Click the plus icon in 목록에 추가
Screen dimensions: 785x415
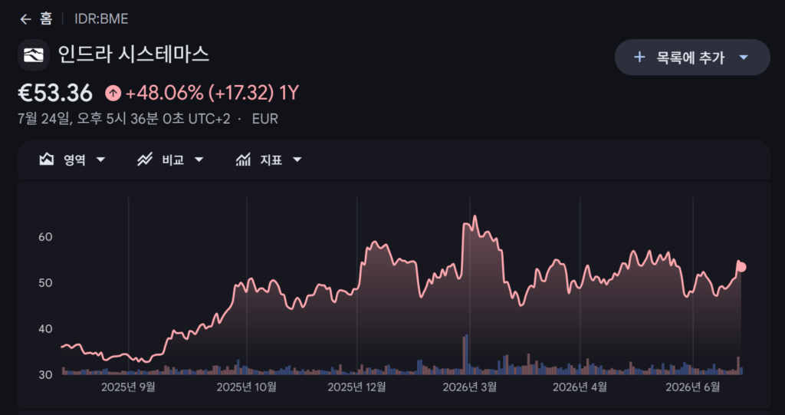[x=639, y=57]
